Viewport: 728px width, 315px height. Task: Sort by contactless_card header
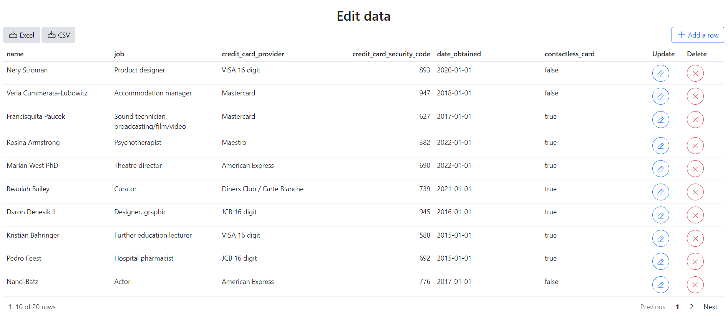pyautogui.click(x=569, y=54)
